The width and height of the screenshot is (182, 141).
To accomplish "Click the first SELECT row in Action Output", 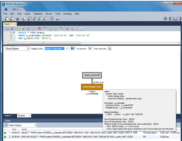I will (x=78, y=132).
